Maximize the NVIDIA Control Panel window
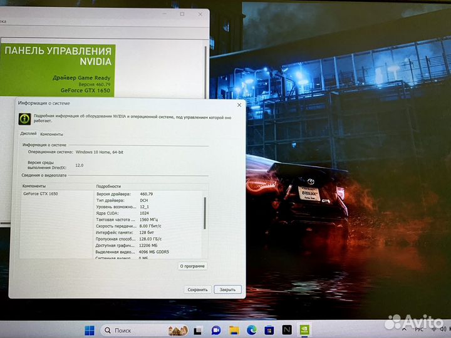Viewport: 451px width, 338px height. 182,14
